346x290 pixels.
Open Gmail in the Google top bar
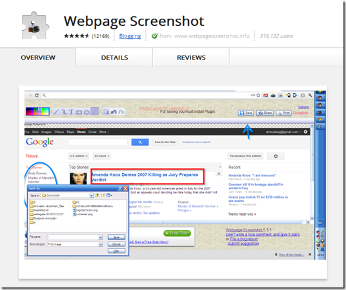pos(92,131)
